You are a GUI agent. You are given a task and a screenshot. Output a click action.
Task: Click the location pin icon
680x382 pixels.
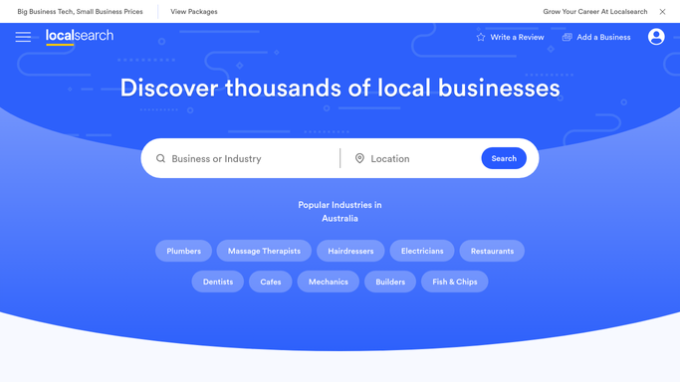tap(359, 158)
